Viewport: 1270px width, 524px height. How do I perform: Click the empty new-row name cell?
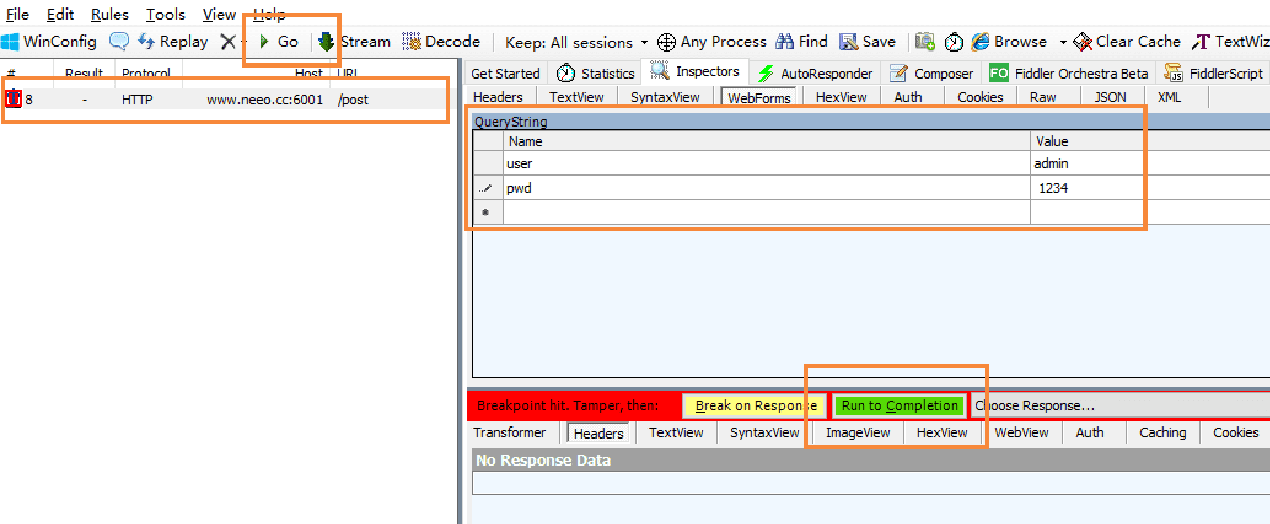[x=766, y=213]
